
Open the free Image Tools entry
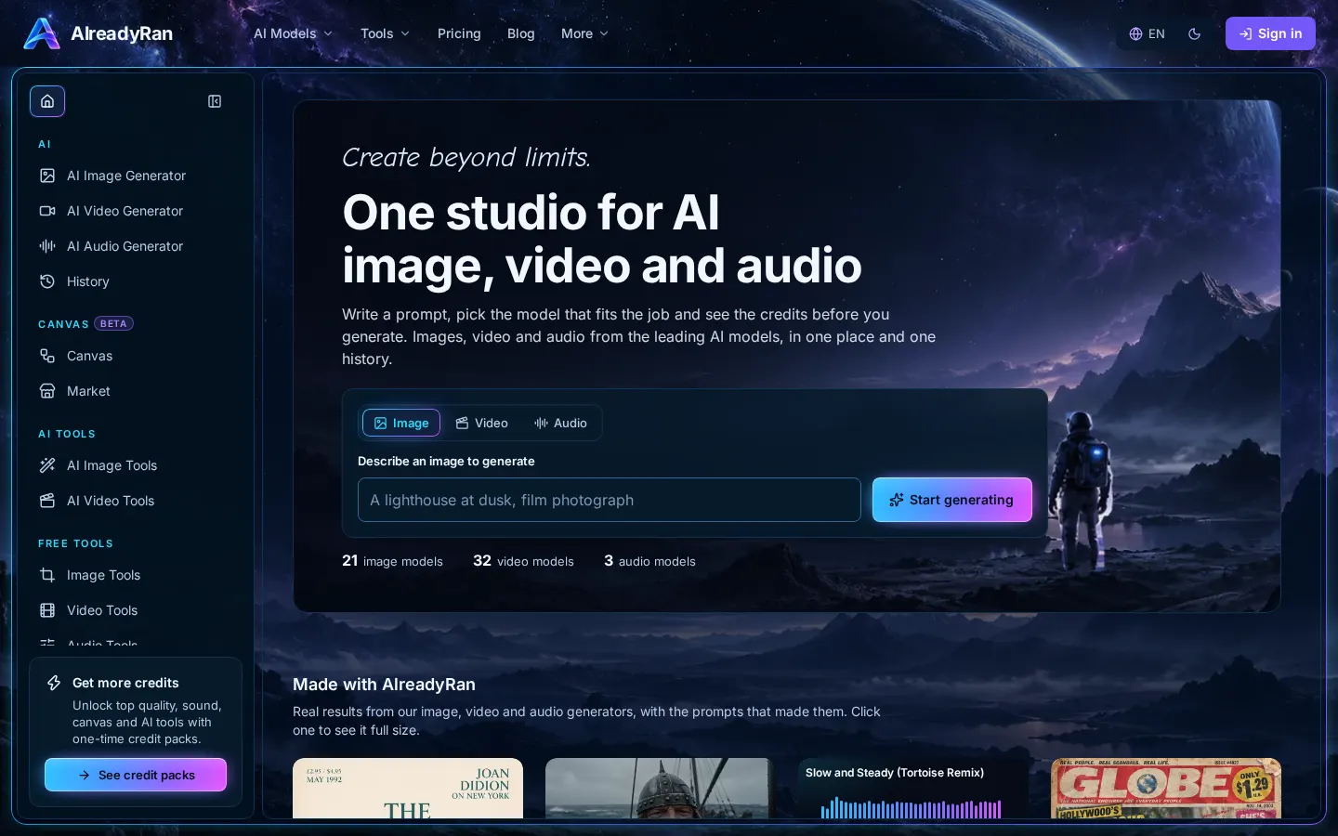(x=136, y=575)
